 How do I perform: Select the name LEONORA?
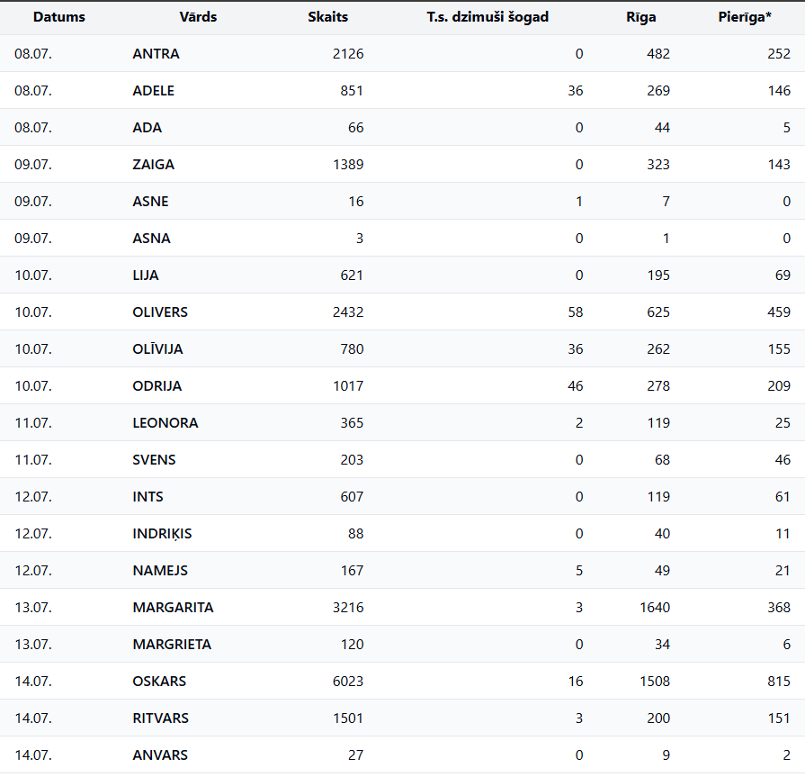tap(165, 423)
